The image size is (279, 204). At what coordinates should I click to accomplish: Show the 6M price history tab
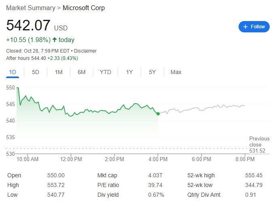click(x=82, y=72)
